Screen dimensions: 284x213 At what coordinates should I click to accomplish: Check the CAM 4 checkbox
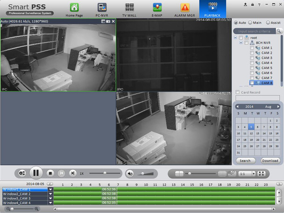pos(252,63)
